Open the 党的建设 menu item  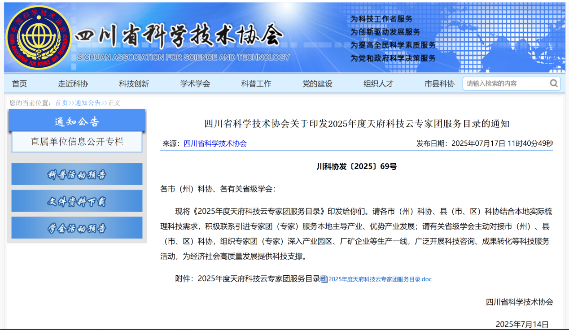[317, 84]
